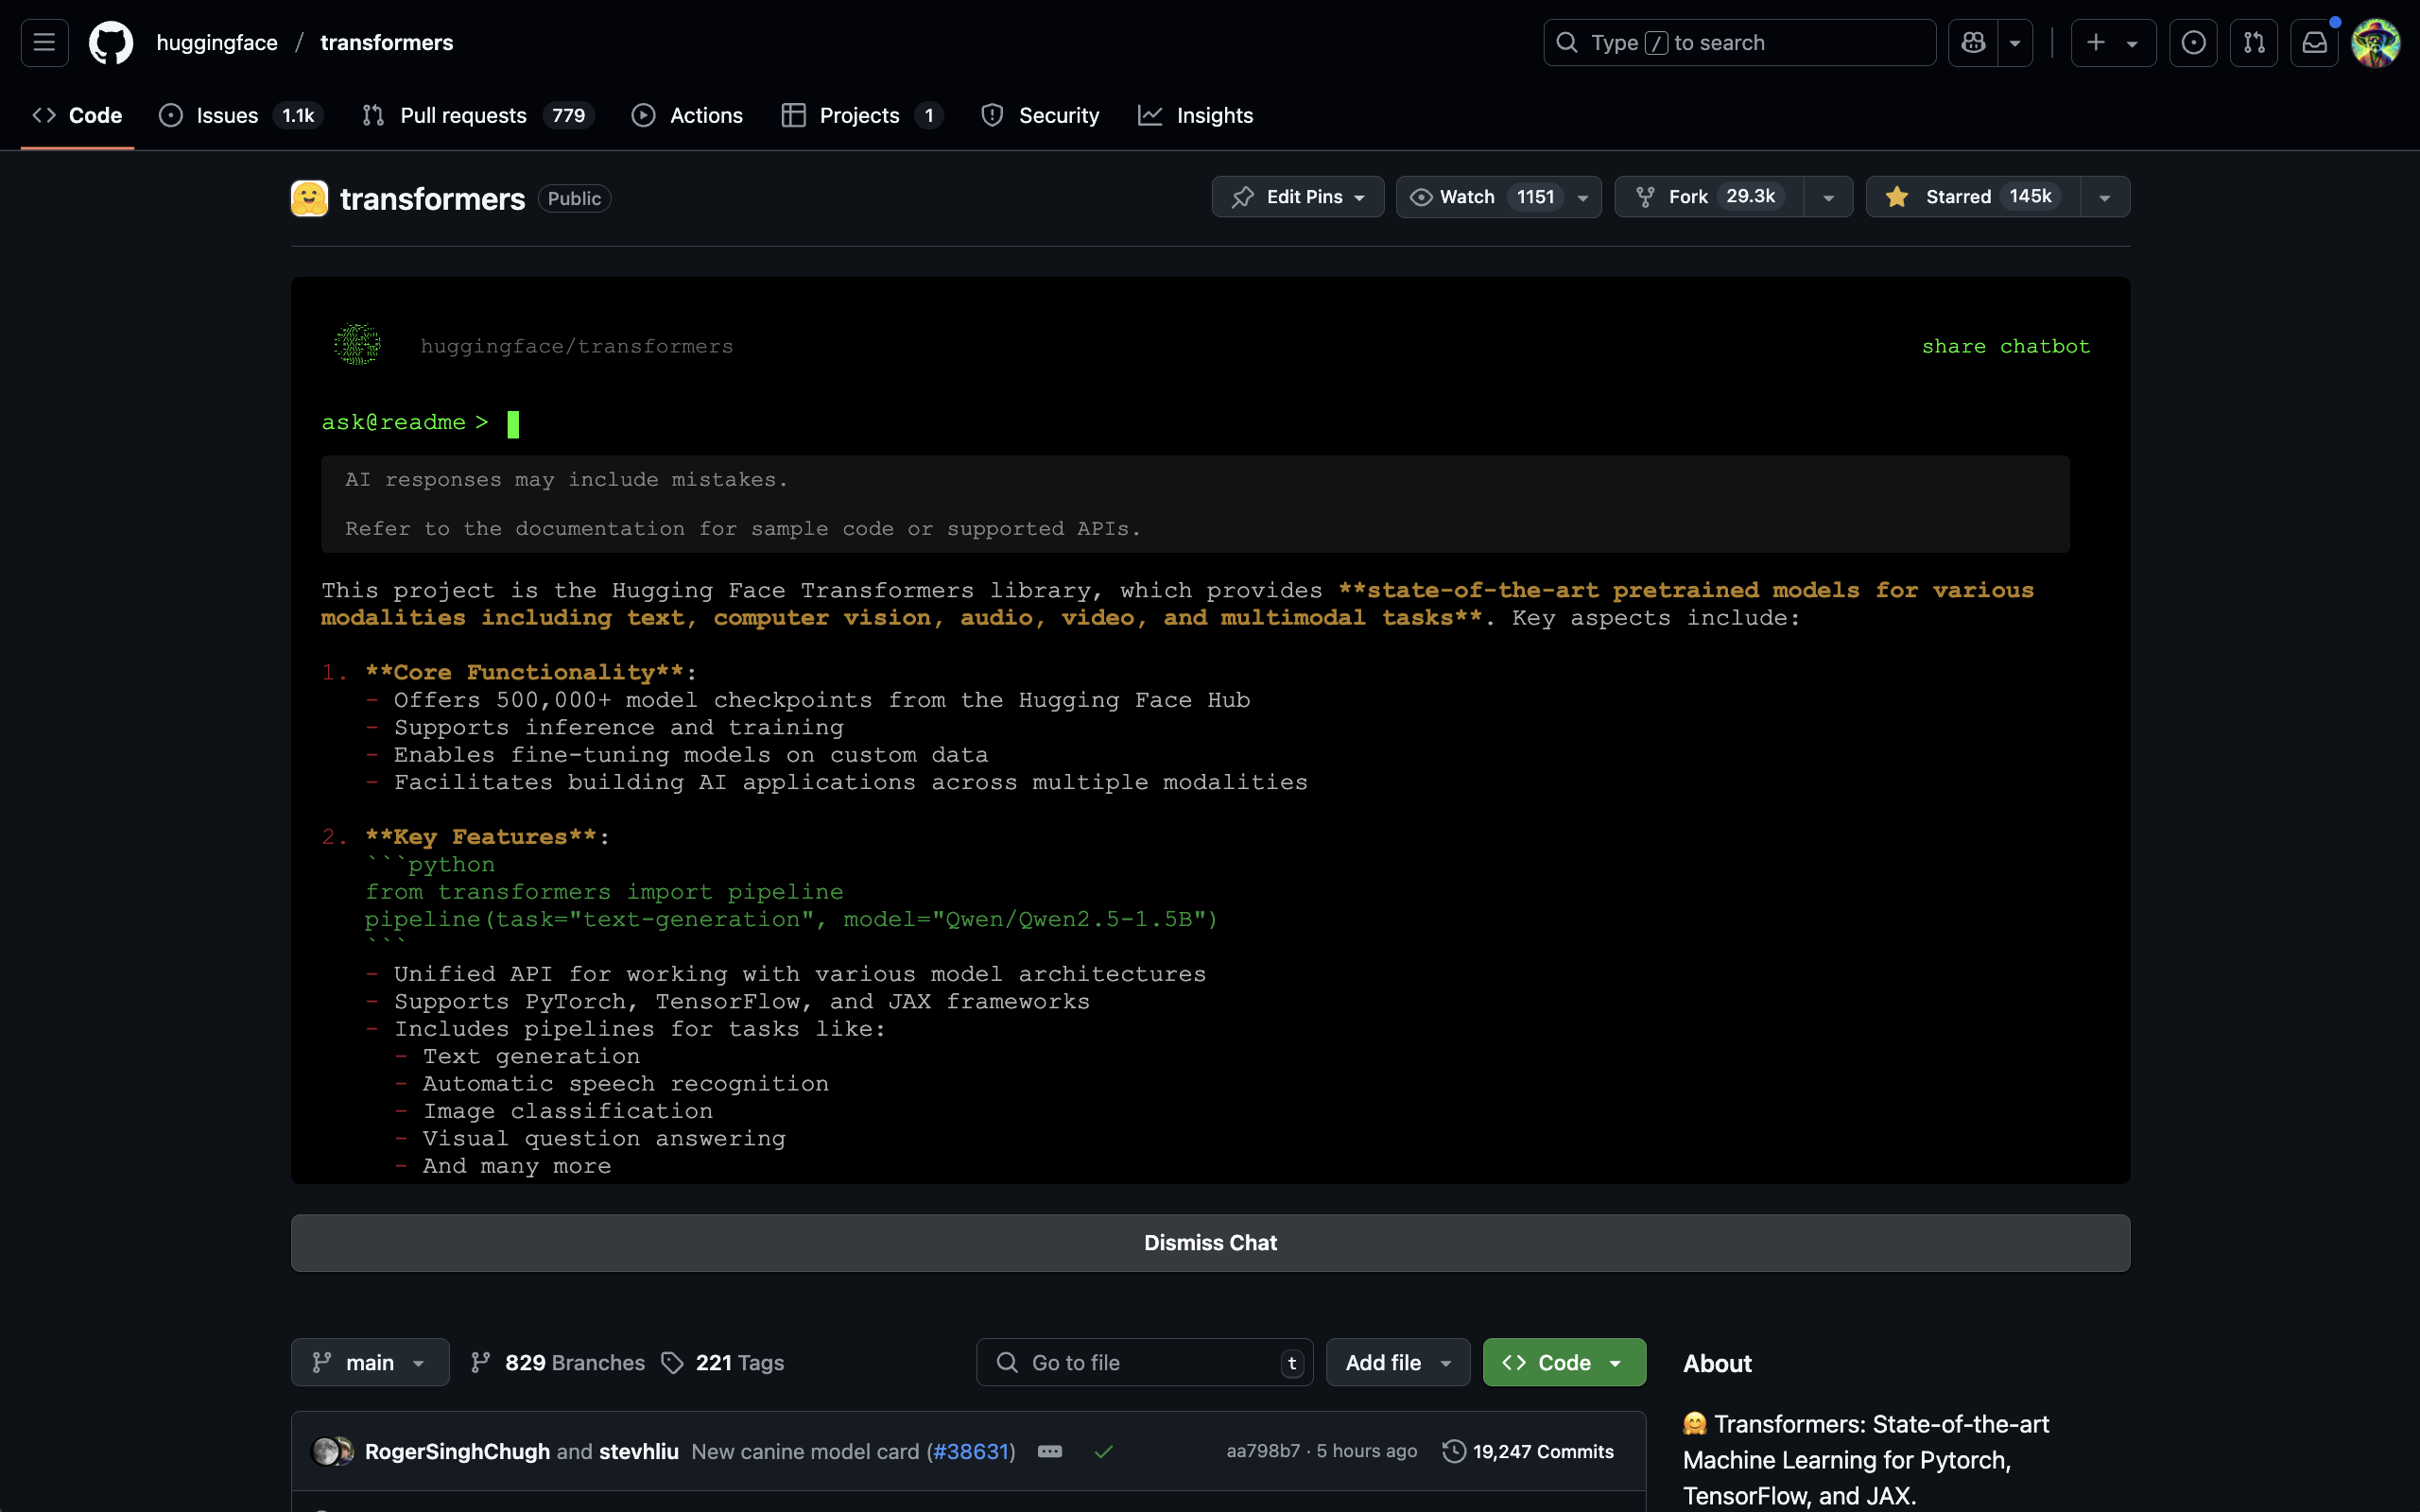Open the star lists dropdown caret
The height and width of the screenshot is (1512, 2420).
point(2105,197)
